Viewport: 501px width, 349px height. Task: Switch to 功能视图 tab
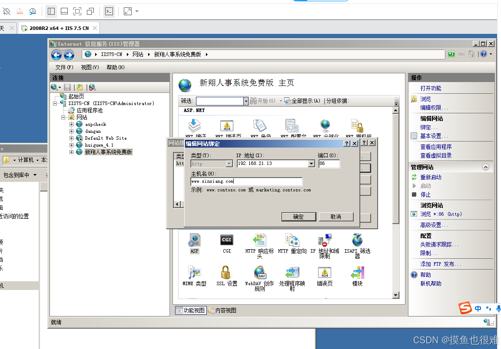191,310
